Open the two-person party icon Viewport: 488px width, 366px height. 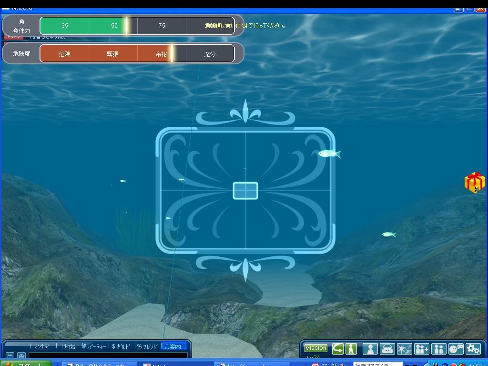click(438, 349)
